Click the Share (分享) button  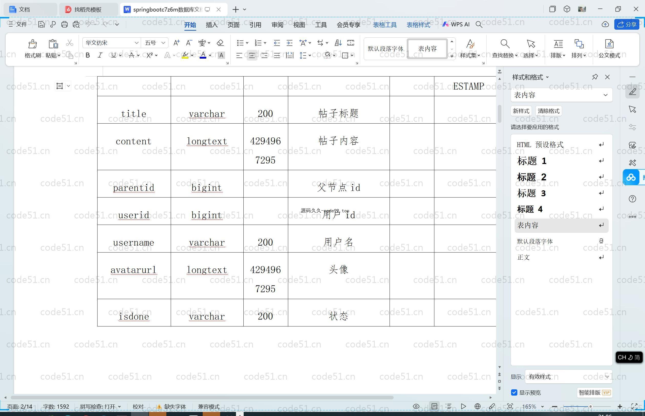(x=627, y=25)
